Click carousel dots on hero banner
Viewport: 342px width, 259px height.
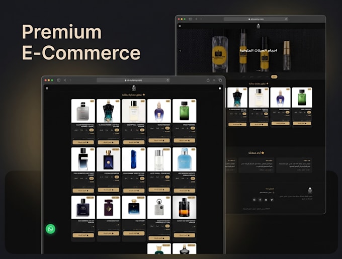point(258,70)
